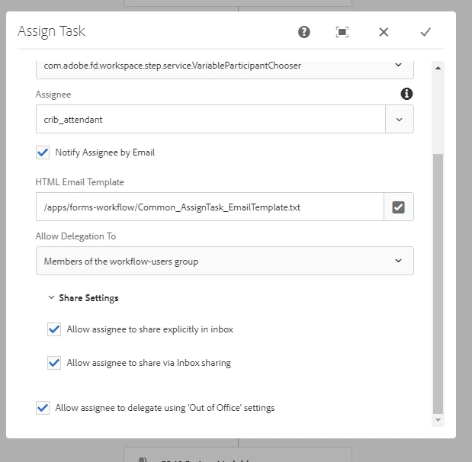Toggle fullscreen mode for the dialog
472x462 pixels.
342,32
